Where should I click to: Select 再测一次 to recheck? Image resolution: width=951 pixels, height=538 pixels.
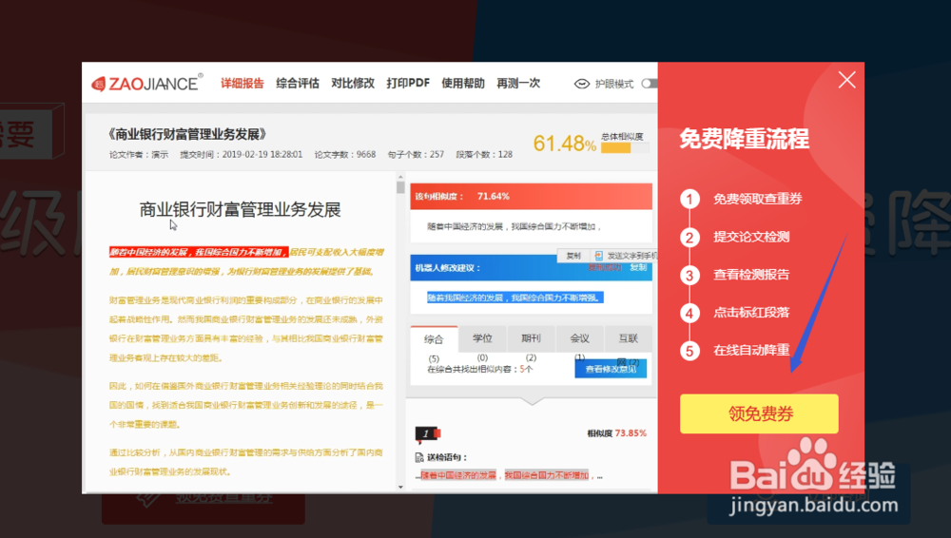pos(518,83)
